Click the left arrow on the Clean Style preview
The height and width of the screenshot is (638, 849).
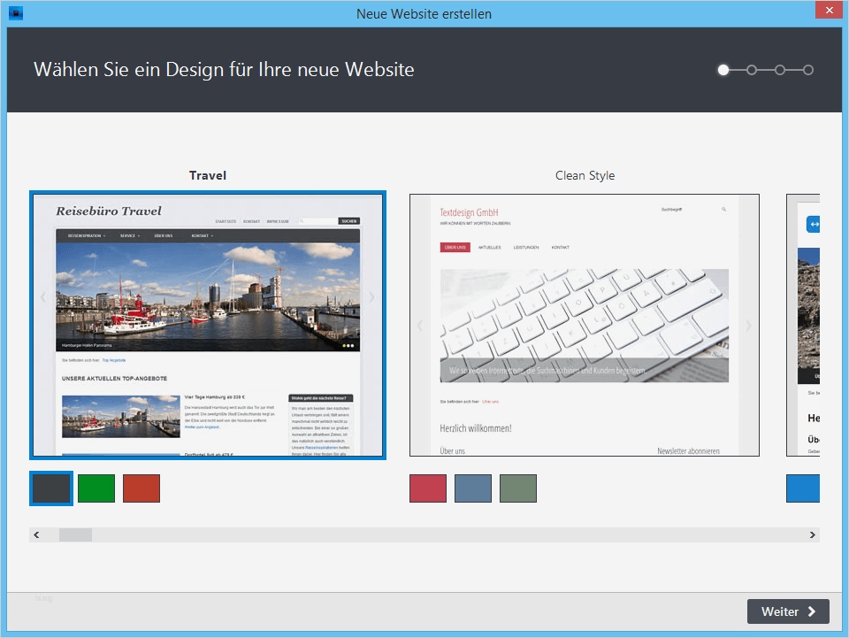[420, 326]
